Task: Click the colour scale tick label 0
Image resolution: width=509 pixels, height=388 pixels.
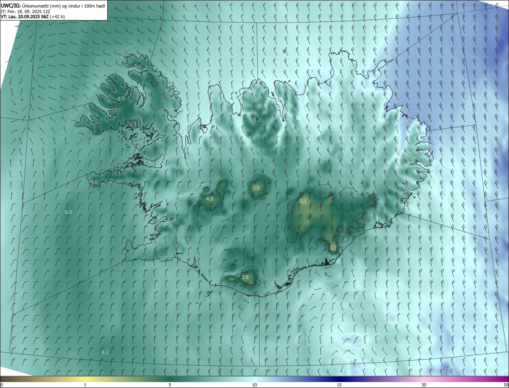Action: tap(2, 385)
